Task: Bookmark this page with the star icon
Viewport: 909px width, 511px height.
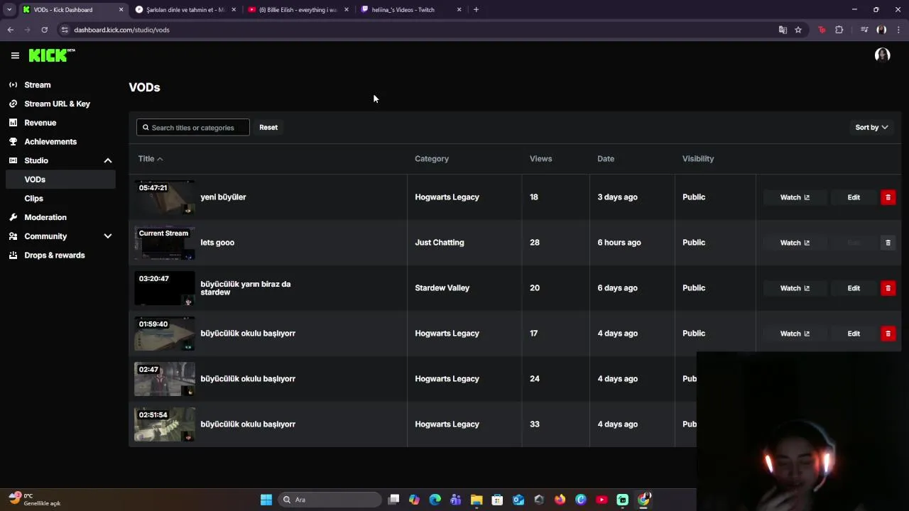Action: click(x=798, y=30)
